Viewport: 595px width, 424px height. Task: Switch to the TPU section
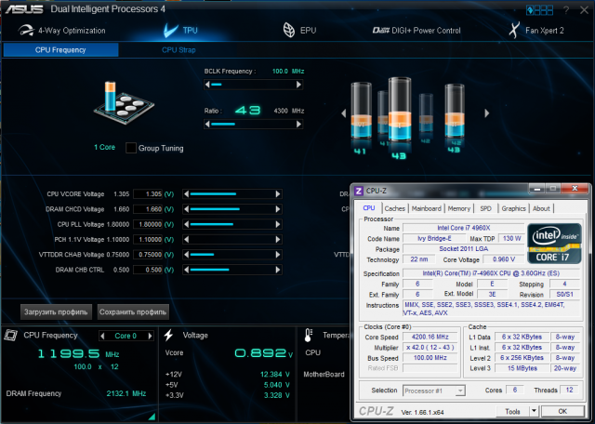[180, 31]
